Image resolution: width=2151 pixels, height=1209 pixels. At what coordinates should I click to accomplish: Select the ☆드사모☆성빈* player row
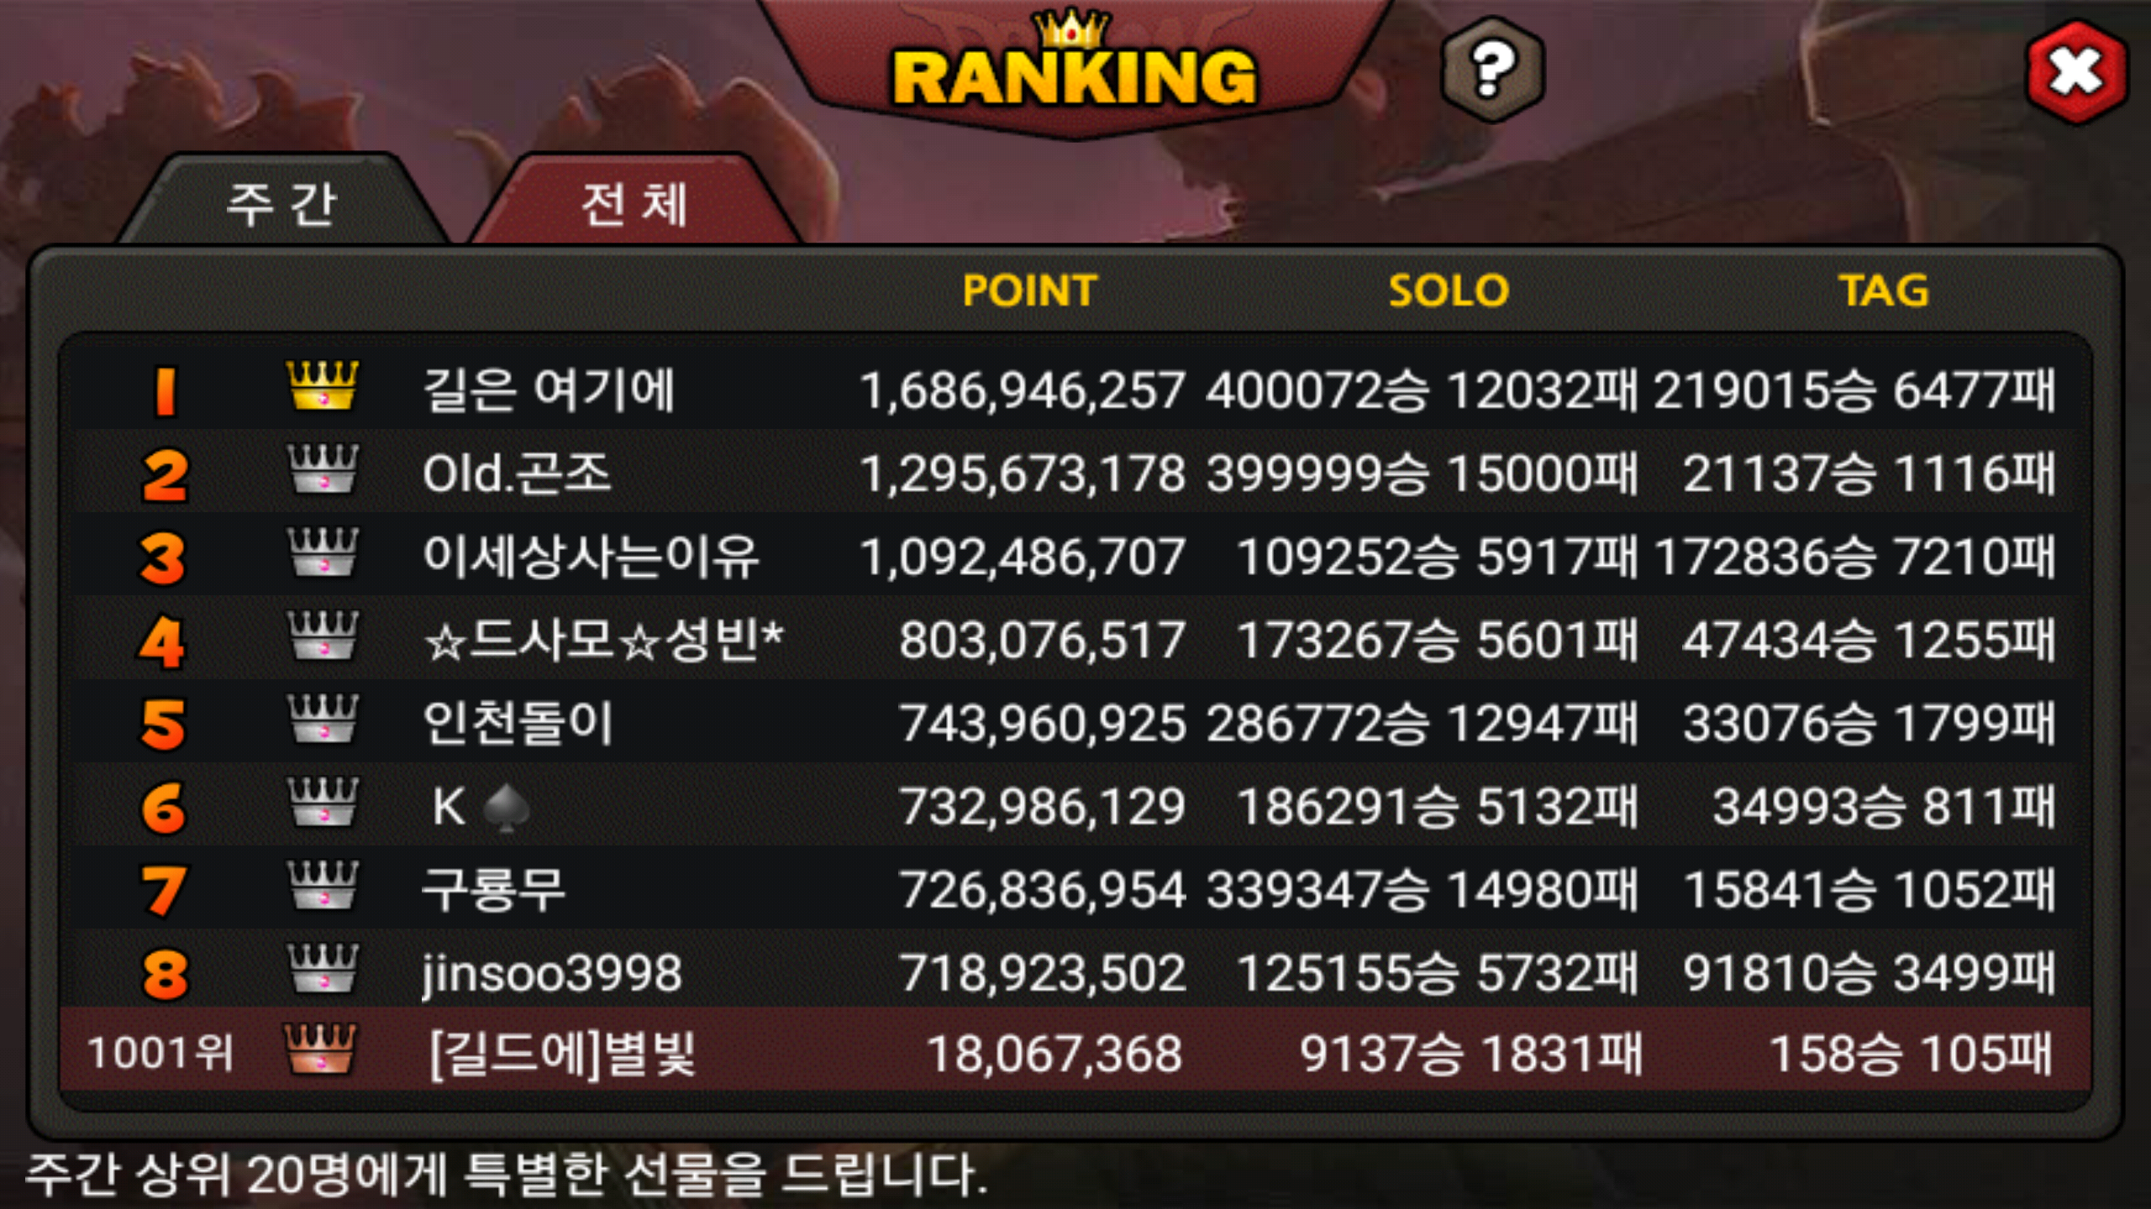1075,639
